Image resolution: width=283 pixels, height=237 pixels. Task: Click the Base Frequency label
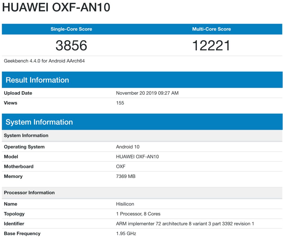click(22, 234)
